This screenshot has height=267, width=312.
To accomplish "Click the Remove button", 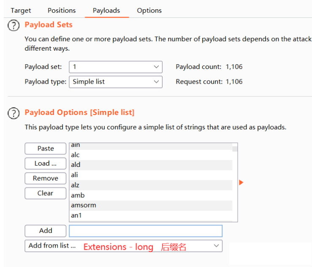I will coord(45,178).
